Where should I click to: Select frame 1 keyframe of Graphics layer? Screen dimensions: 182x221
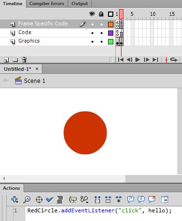click(117, 42)
